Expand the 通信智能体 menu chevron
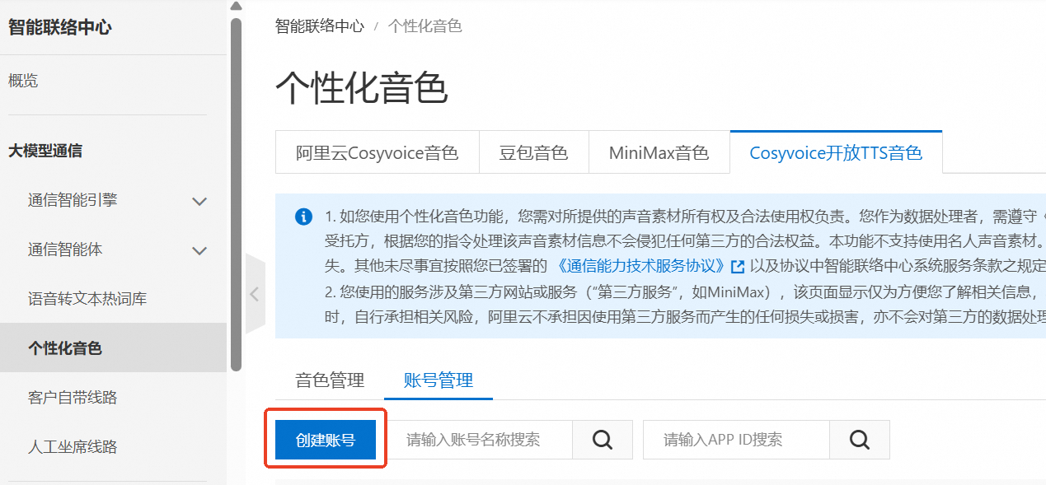1046x485 pixels. point(199,250)
